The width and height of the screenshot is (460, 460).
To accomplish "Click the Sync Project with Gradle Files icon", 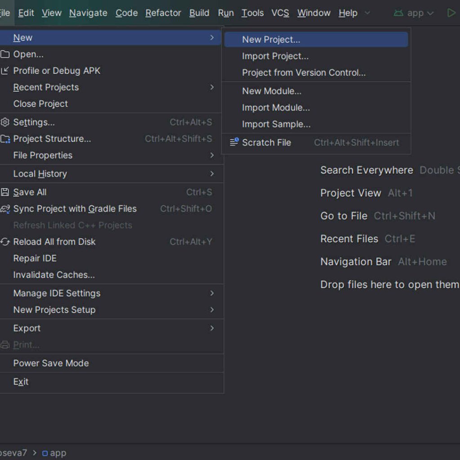I will pos(5,209).
